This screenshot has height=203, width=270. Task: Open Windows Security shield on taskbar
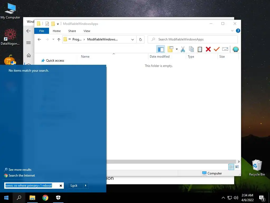click(58, 198)
